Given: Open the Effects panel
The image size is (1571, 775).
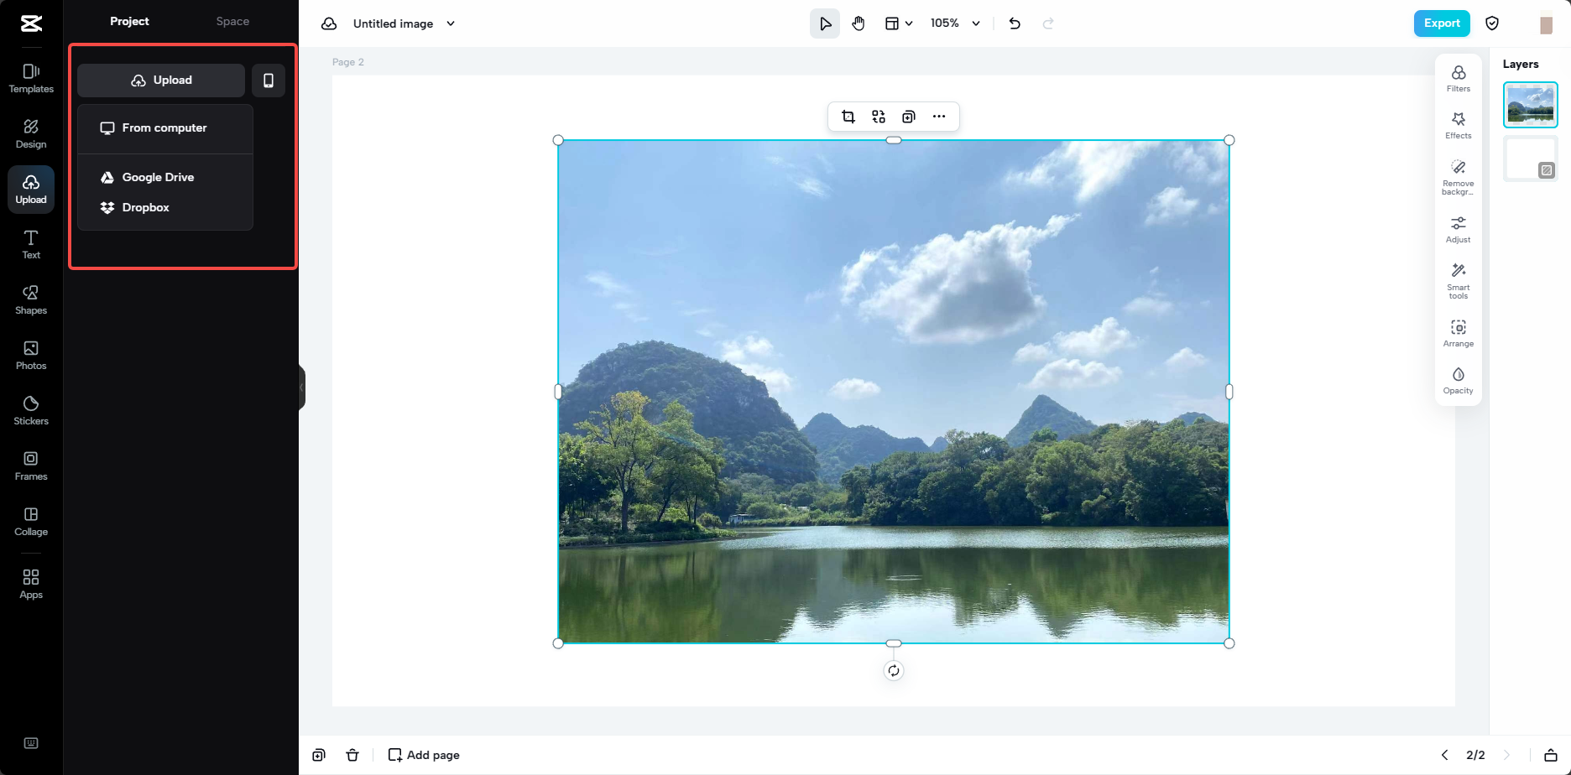Looking at the screenshot, I should pos(1458,125).
